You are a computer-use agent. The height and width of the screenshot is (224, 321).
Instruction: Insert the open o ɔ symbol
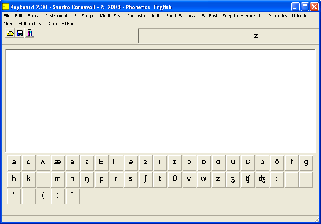point(189,163)
